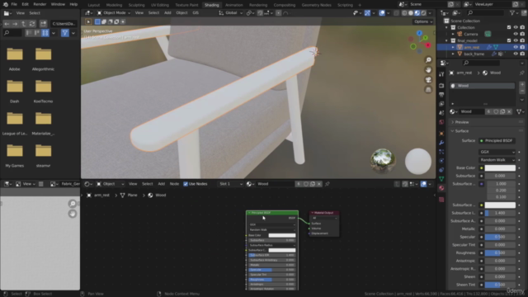Create new folder in file browser
The height and width of the screenshot is (297, 528).
pos(43,24)
